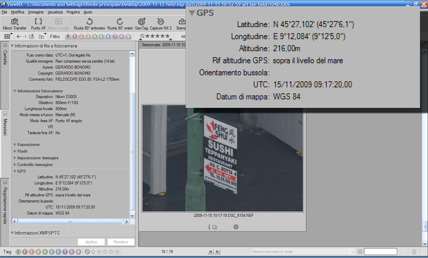This screenshot has width=428, height=258.
Task: Rotate image with Ruota 90° antiorario
Action: 89,24
